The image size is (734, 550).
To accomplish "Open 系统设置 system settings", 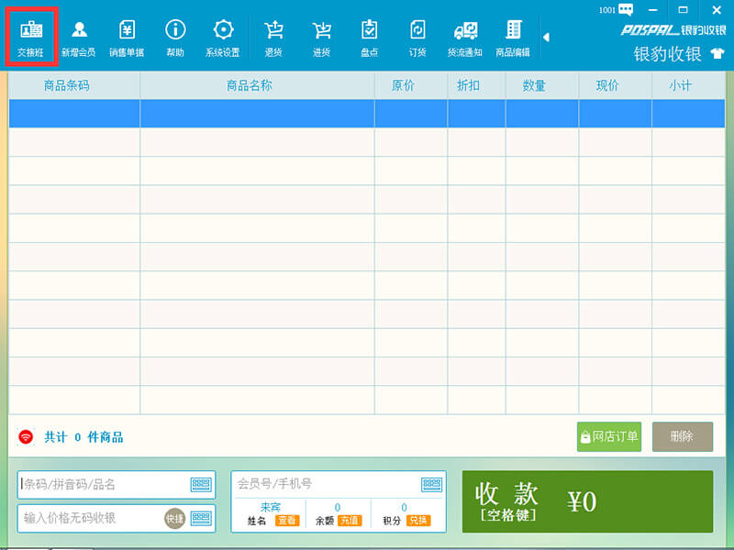I will (222, 38).
